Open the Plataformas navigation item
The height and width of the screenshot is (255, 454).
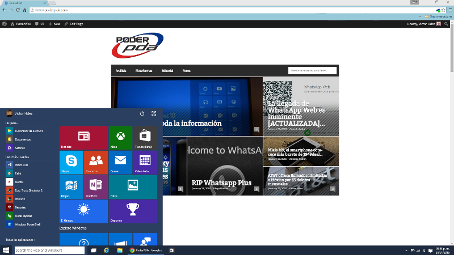pyautogui.click(x=144, y=71)
